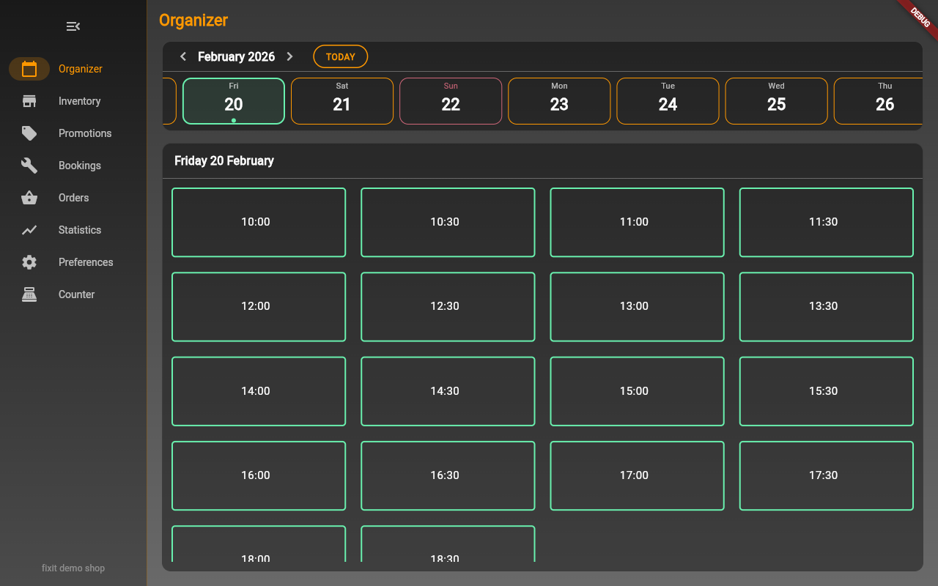Pick the 10:00 time slot
938x586 pixels.
click(x=259, y=222)
